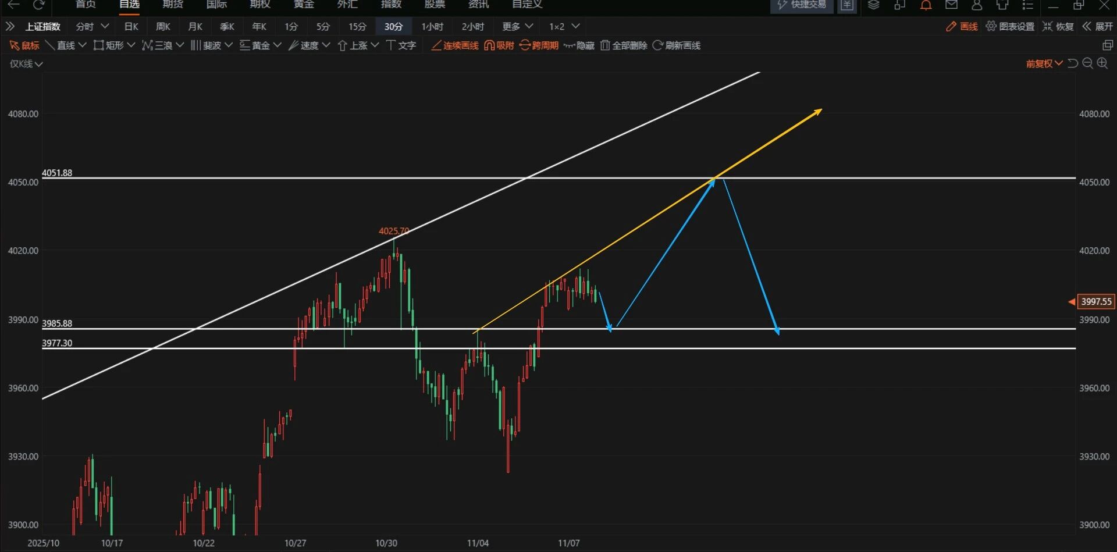Click the 刷新画线 refresh drawings icon
1117x552 pixels.
(x=658, y=45)
